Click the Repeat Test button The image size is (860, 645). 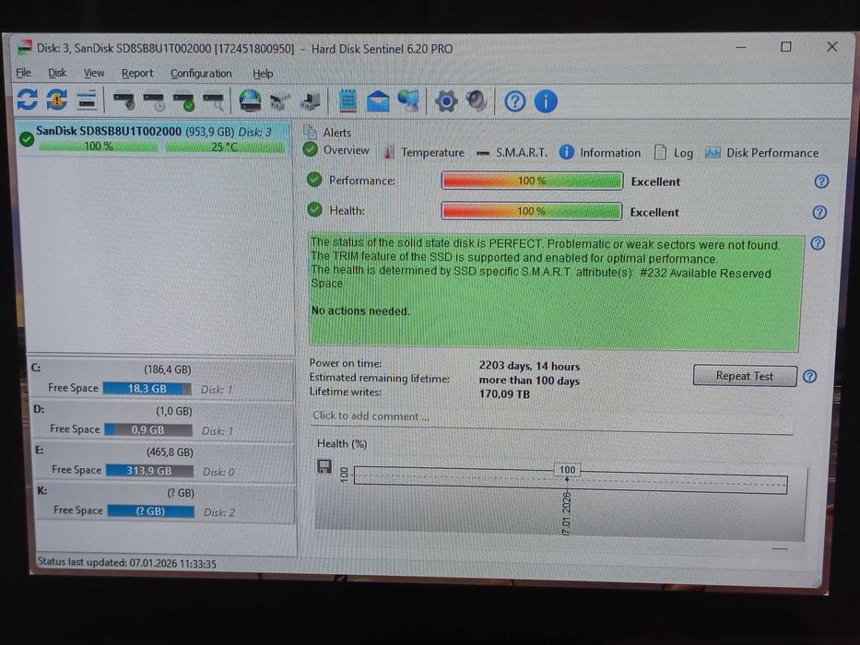click(x=744, y=376)
